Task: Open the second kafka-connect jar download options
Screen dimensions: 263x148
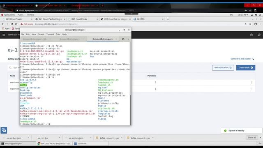Action: pyautogui.click(x=152, y=138)
